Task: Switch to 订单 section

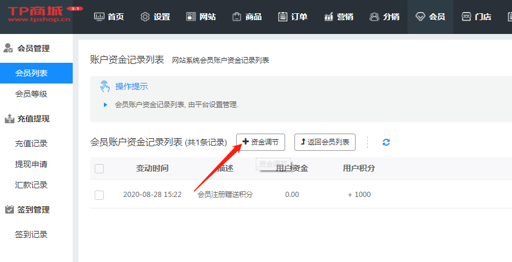Action: 292,17
